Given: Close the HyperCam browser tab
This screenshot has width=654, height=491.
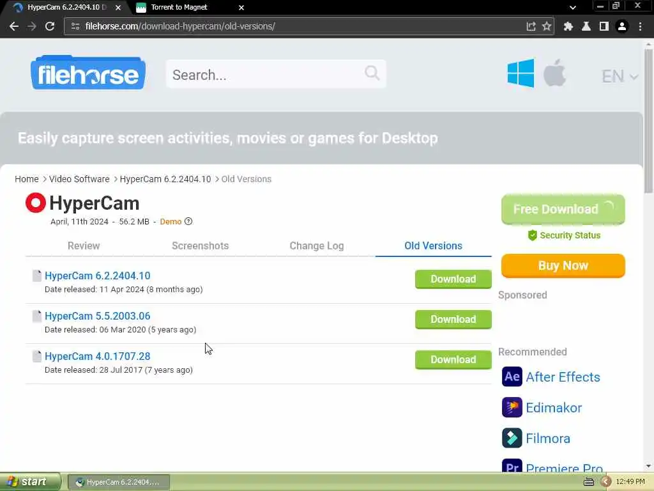Looking at the screenshot, I should (118, 8).
